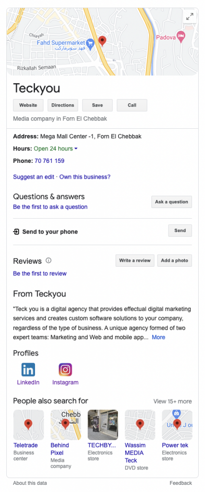Expand the map with the fullscreen arrows icon
205x492 pixels.
pos(190,17)
